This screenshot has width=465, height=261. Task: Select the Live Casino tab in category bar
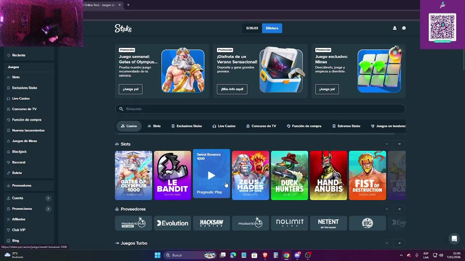tap(224, 126)
